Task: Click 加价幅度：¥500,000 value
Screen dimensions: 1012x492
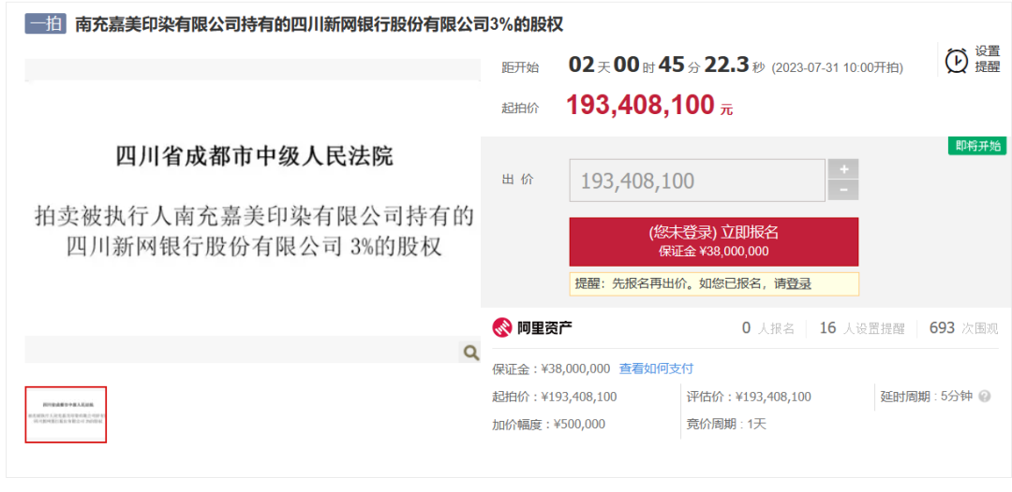Action: point(548,425)
